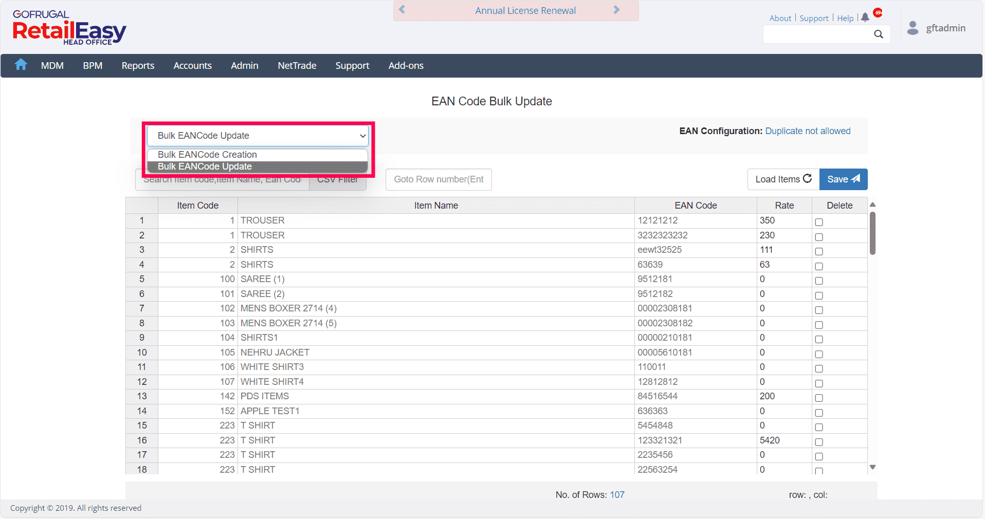Click the Load Items button
Viewport: 985px width, 519px height.
[783, 179]
